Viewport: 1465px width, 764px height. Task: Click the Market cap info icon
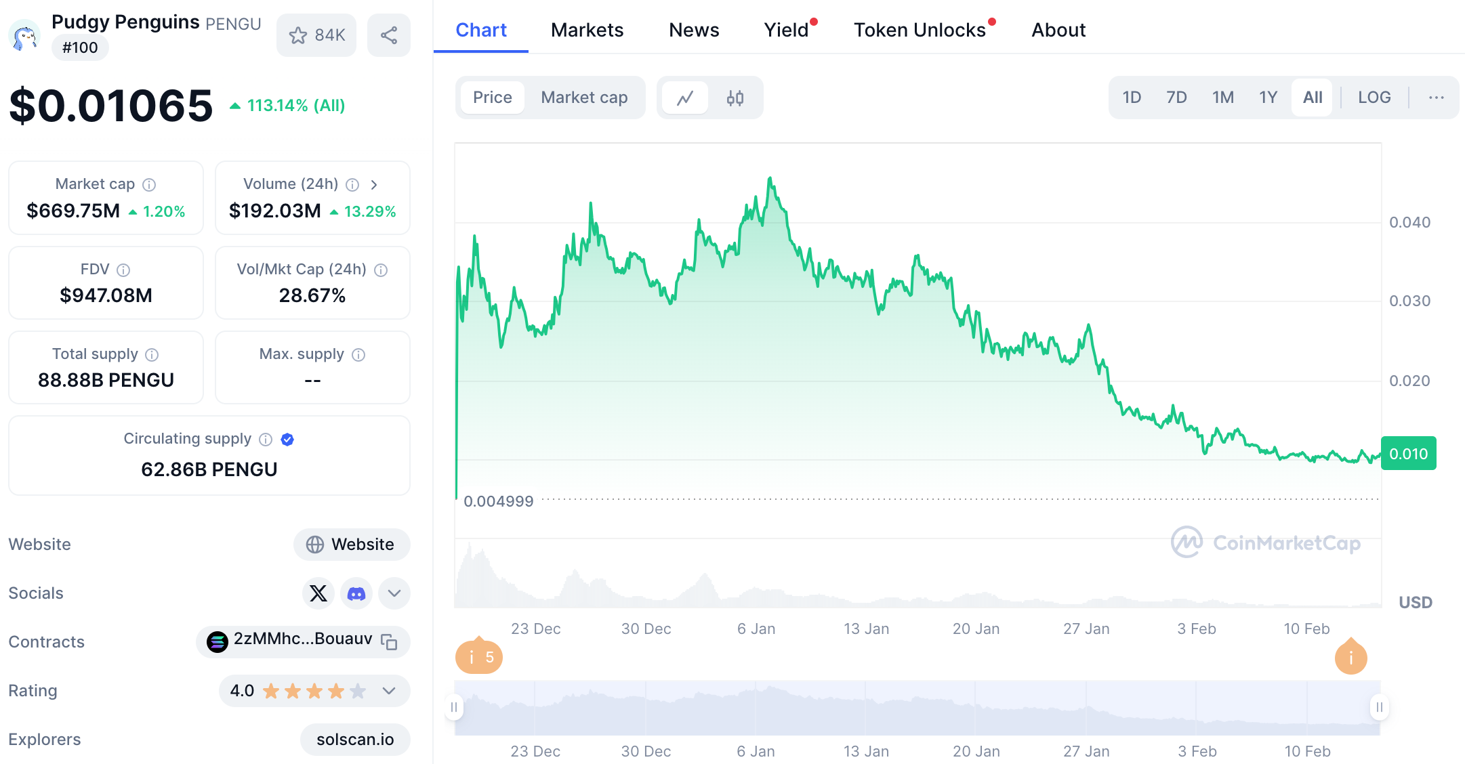point(150,184)
